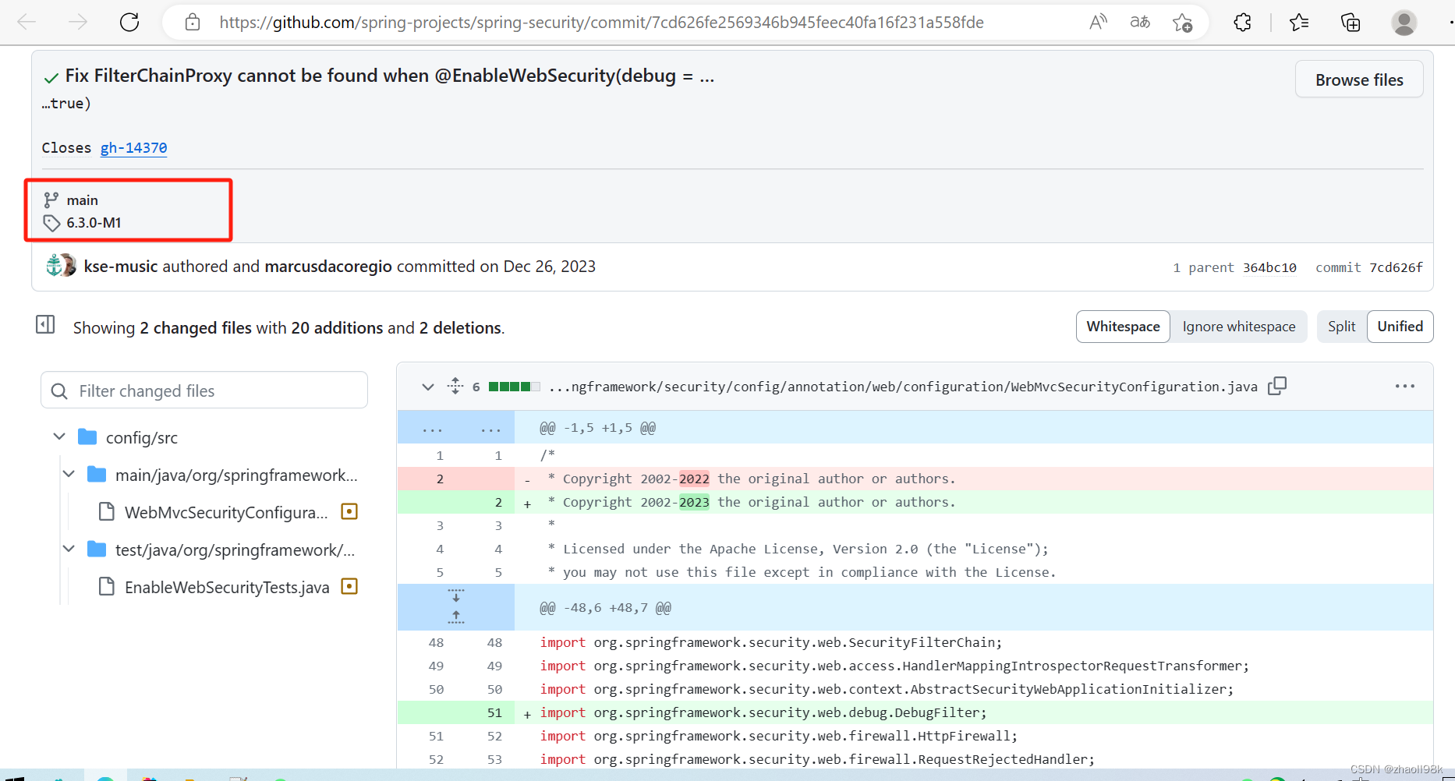
Task: Click the first hunk header expand dots
Action: point(456,428)
